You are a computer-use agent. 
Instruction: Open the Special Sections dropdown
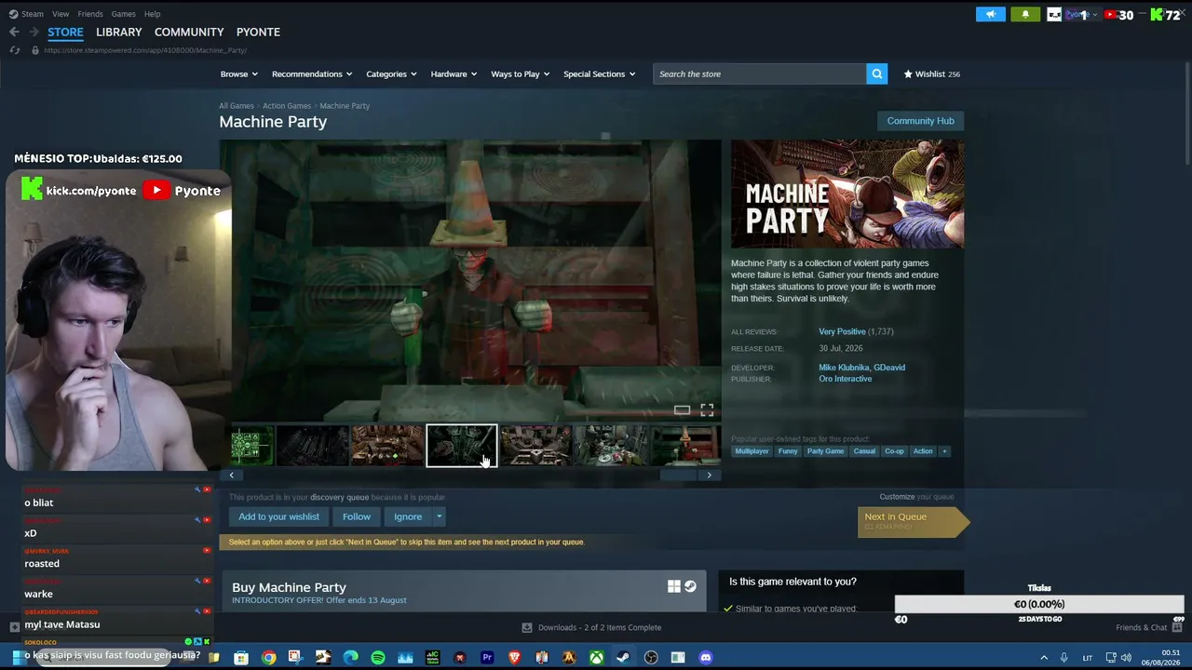pos(600,74)
